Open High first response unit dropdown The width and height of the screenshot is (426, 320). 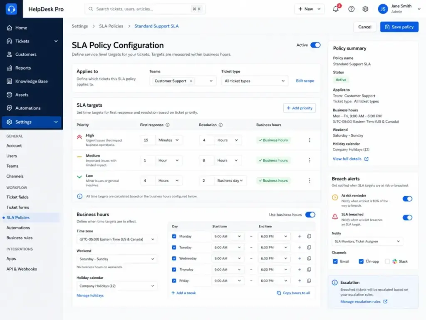tap(168, 140)
